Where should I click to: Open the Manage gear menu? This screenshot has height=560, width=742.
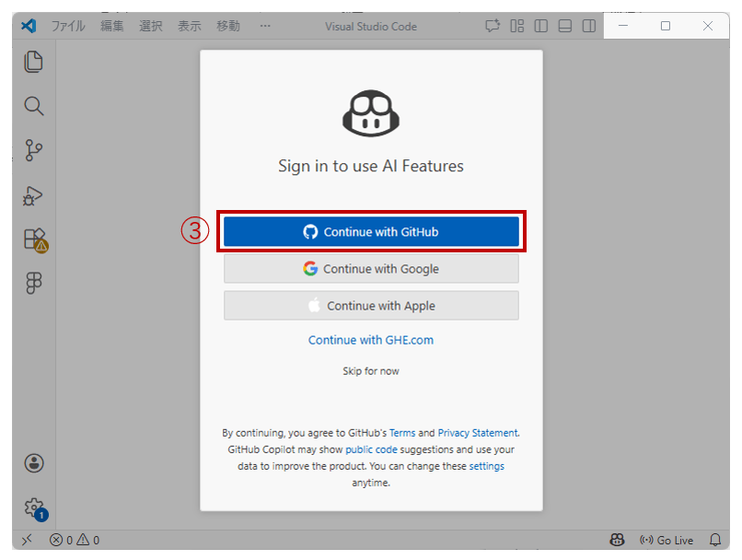tap(34, 507)
